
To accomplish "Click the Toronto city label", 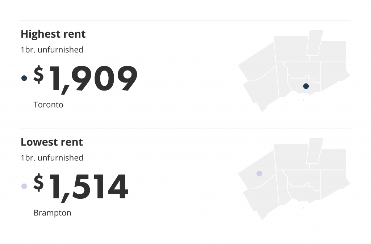I will pyautogui.click(x=48, y=105).
